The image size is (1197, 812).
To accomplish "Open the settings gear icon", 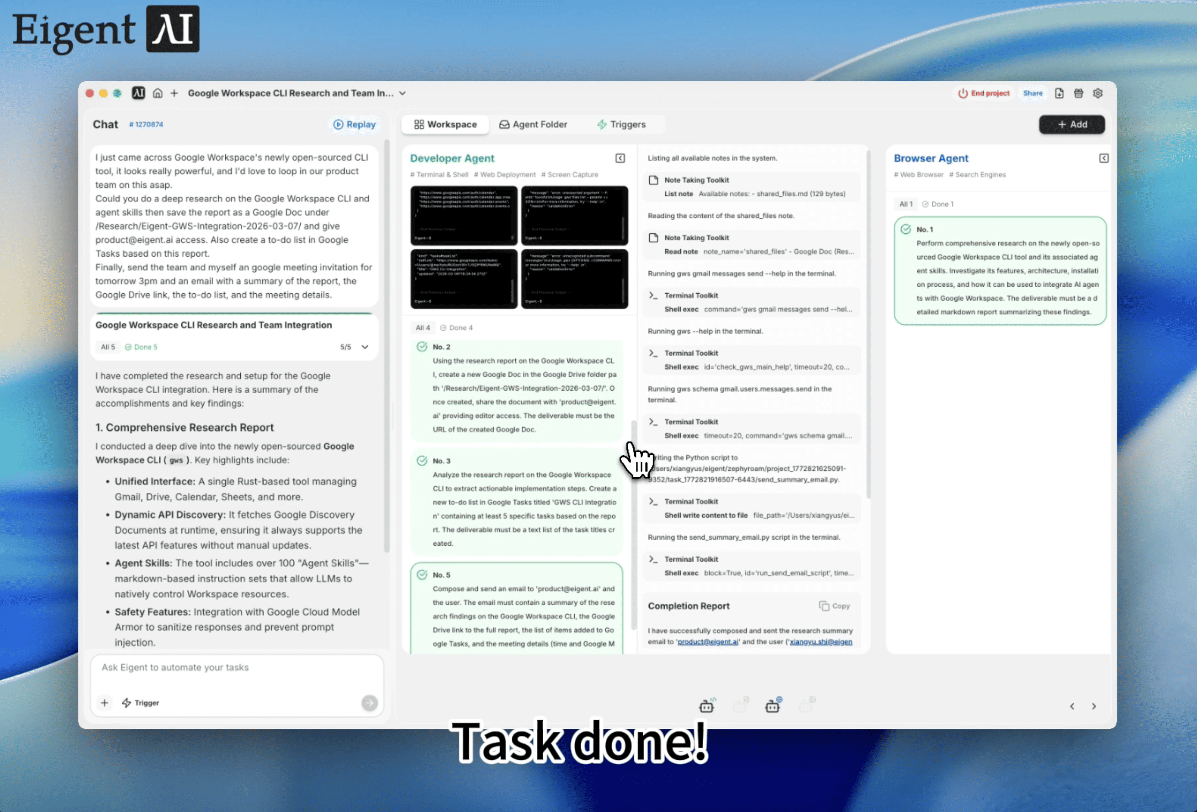I will coord(1097,93).
